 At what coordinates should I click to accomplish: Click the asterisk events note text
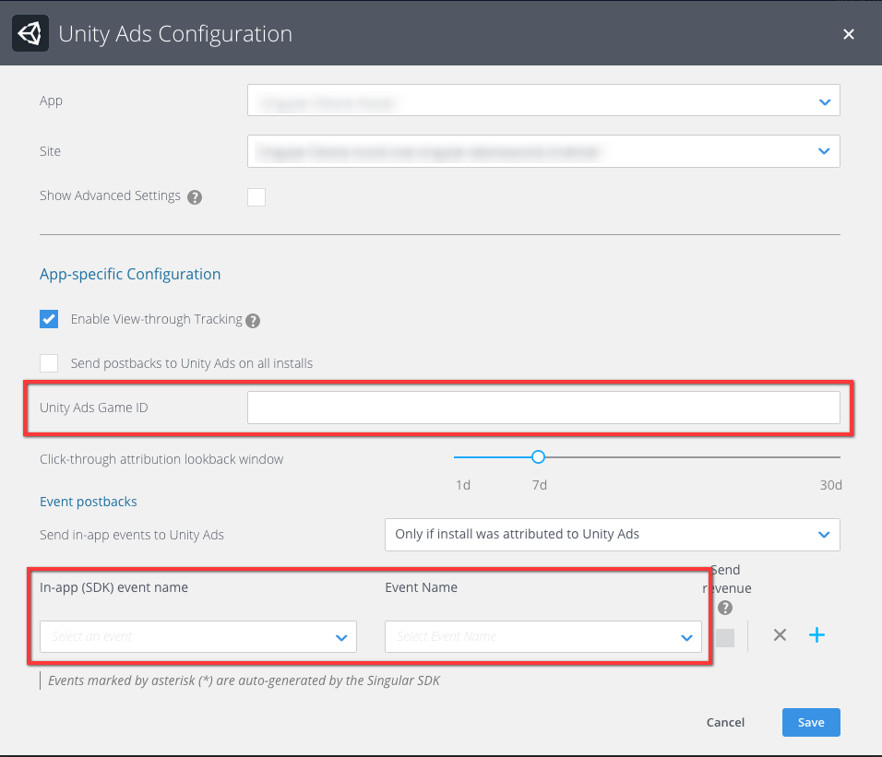pos(244,680)
